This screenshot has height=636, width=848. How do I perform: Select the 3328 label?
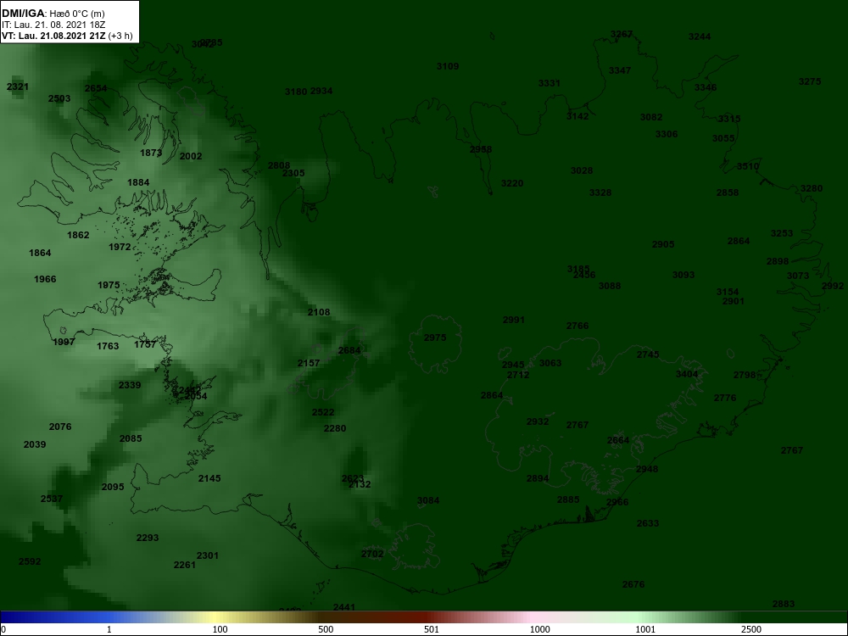(x=600, y=193)
